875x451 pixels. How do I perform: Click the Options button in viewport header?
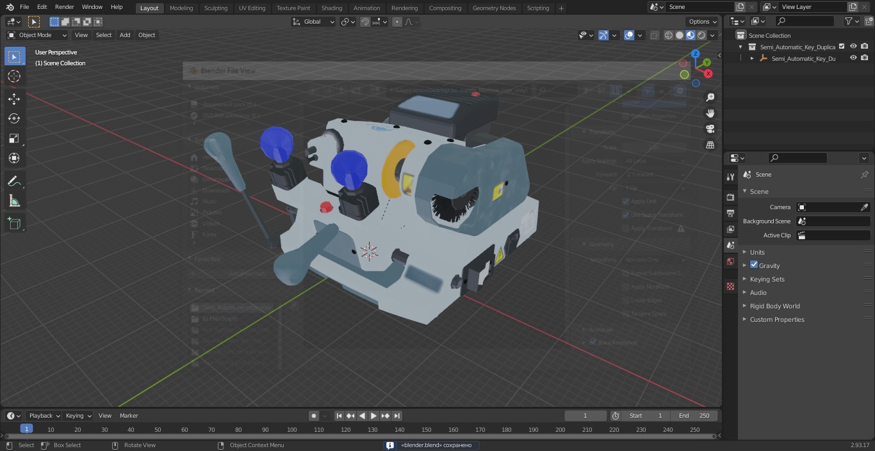pos(703,22)
